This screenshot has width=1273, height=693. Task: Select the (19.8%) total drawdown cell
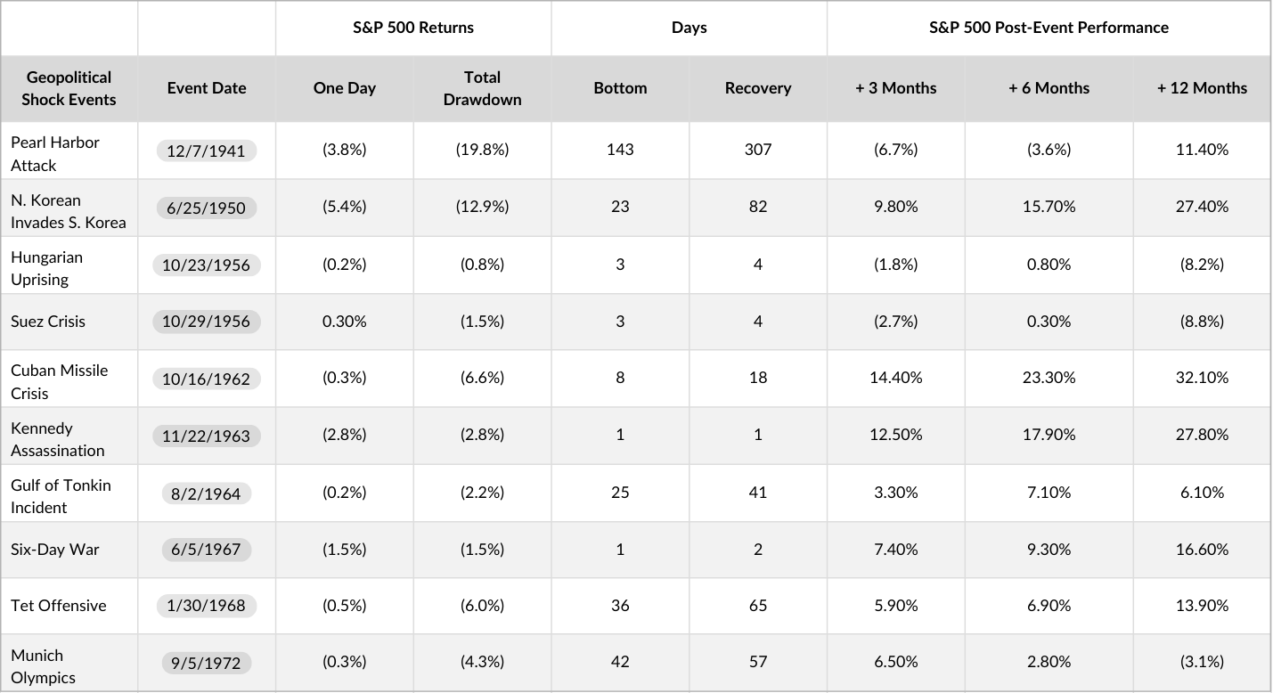[x=482, y=150]
